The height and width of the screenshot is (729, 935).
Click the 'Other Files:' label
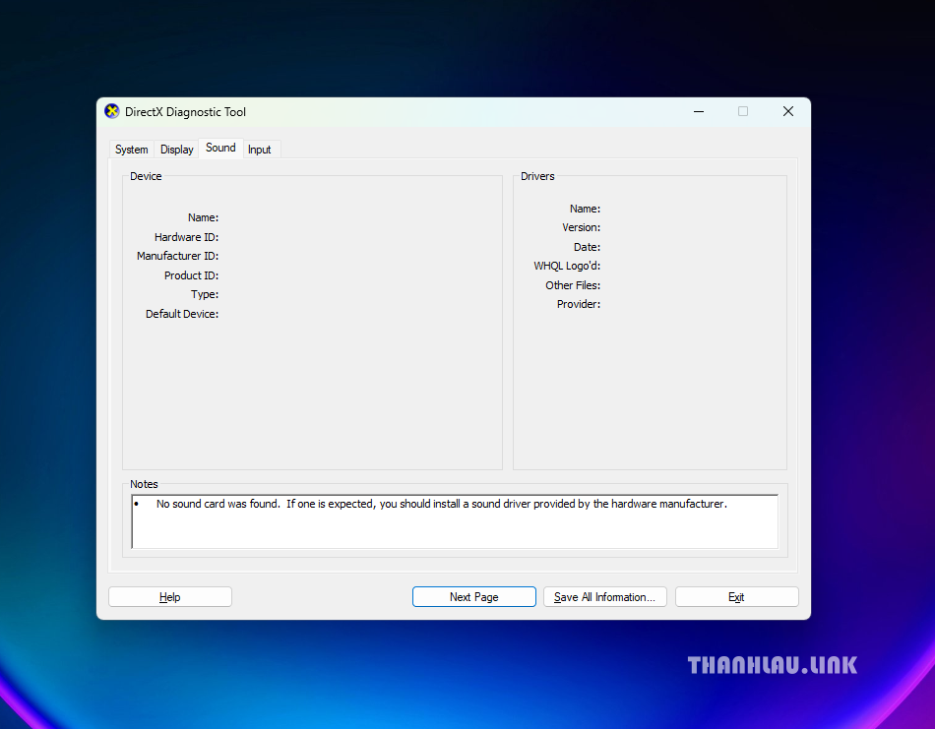[x=573, y=285]
